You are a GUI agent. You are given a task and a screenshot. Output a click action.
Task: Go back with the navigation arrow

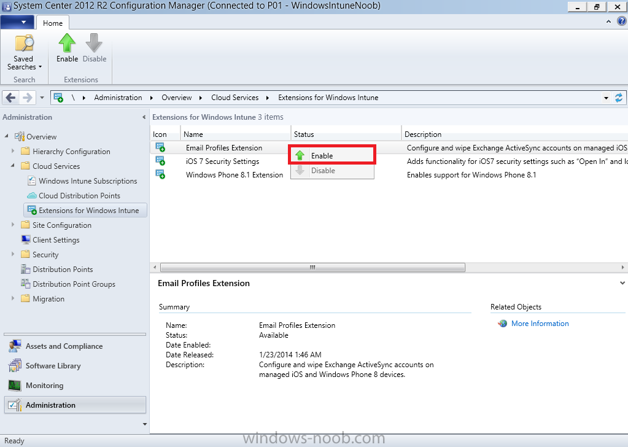coord(11,98)
